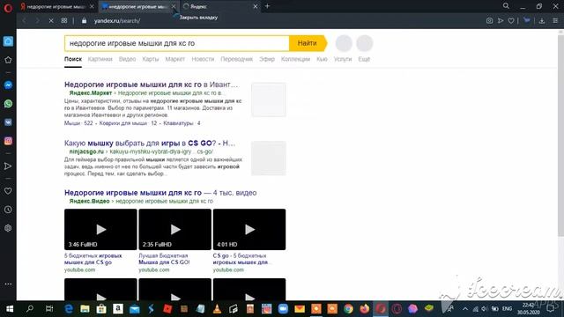The width and height of the screenshot is (564, 317).
Task: Open result Какую мышку выбрать для игры в CS GO
Action: pos(150,143)
